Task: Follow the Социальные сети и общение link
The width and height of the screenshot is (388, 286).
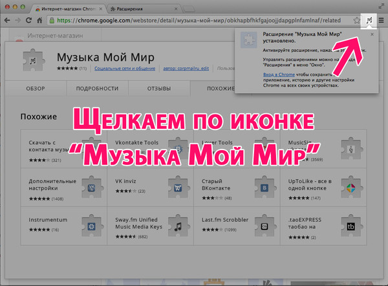Action: point(125,69)
